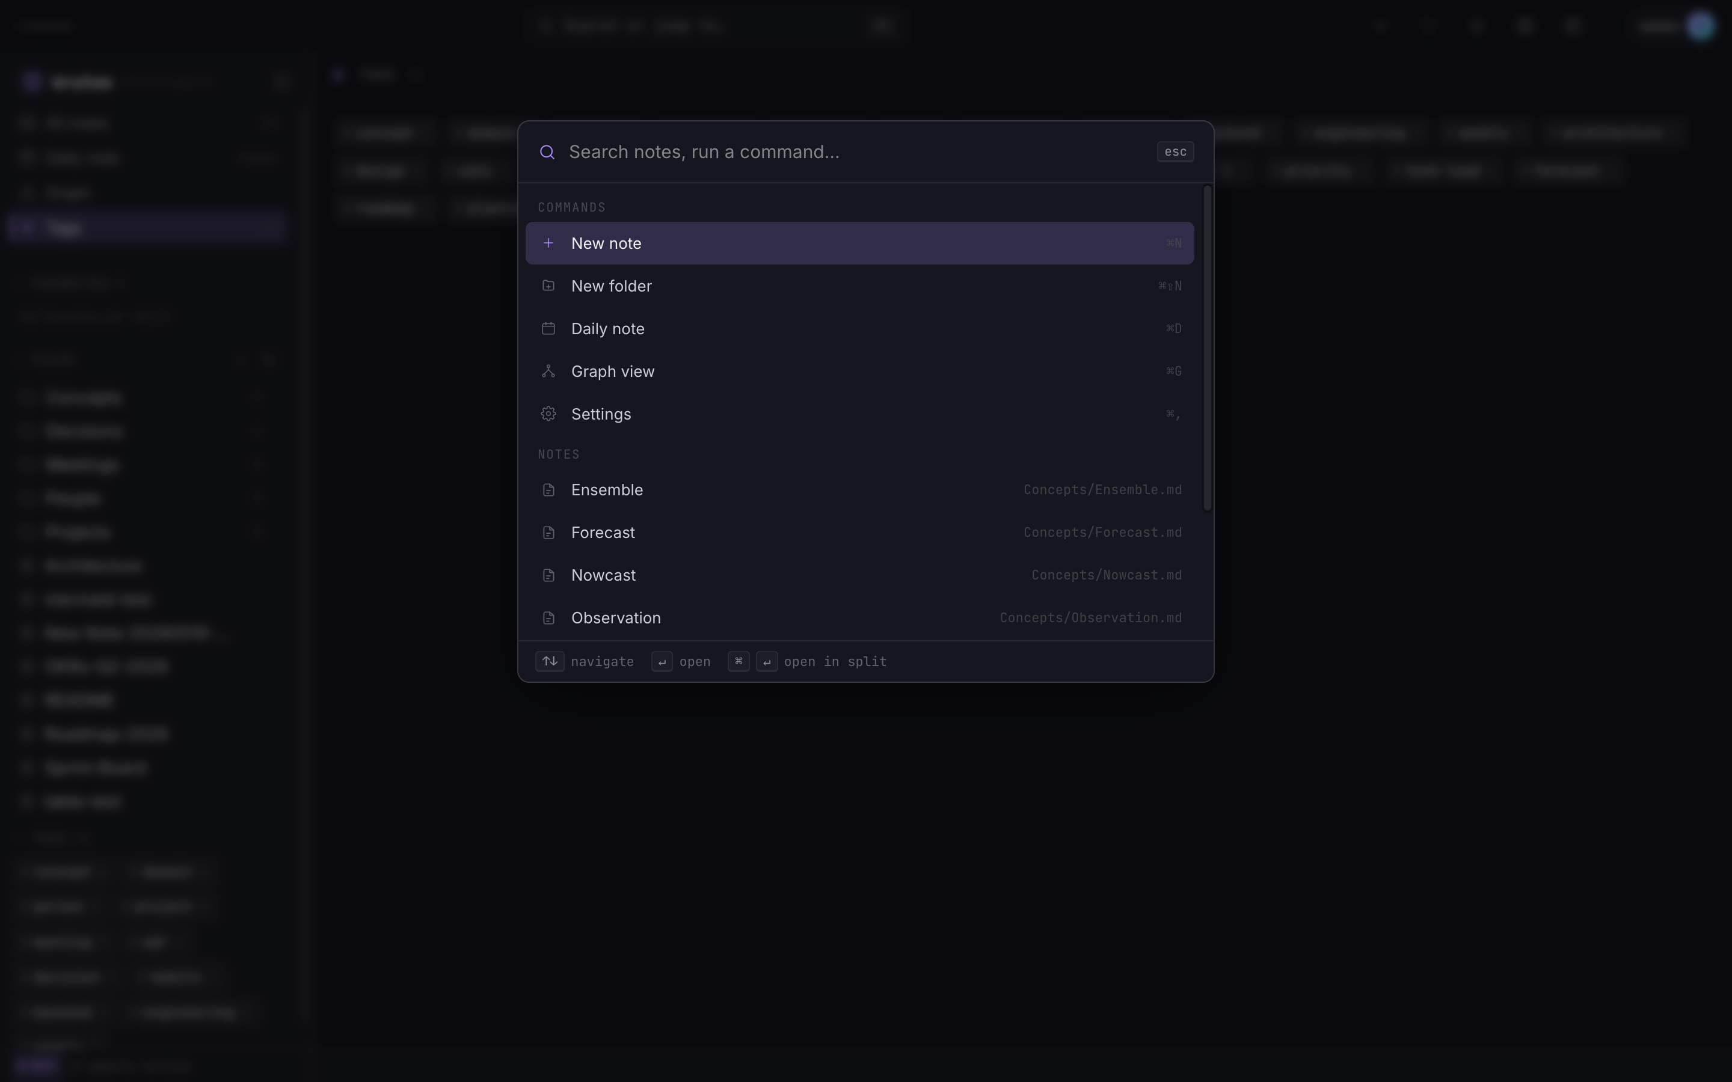Click the path 'Concepts/Ensemble.md'
The height and width of the screenshot is (1082, 1732).
click(x=1102, y=489)
